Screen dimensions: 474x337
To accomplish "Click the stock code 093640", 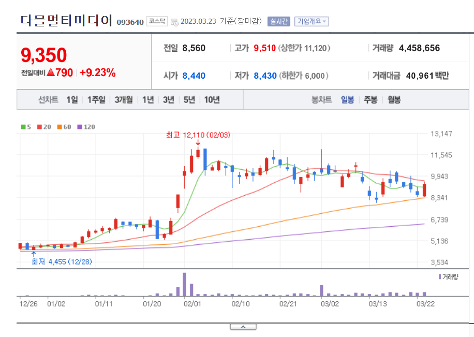I will (x=130, y=22).
